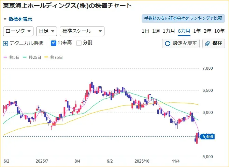Switch to the 1日 time range
The image size is (229, 167).
(145, 31)
